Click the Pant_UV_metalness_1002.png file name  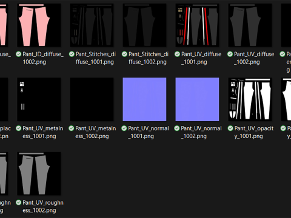pyautogui.click(x=96, y=132)
